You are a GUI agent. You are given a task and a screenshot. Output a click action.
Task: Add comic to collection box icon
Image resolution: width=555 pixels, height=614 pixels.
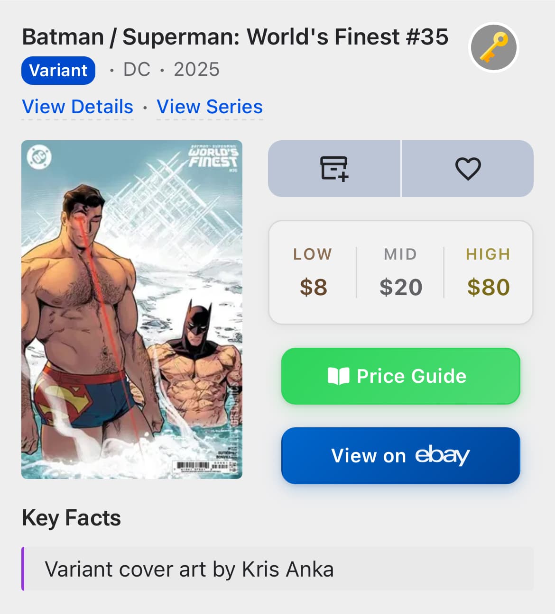click(x=334, y=169)
